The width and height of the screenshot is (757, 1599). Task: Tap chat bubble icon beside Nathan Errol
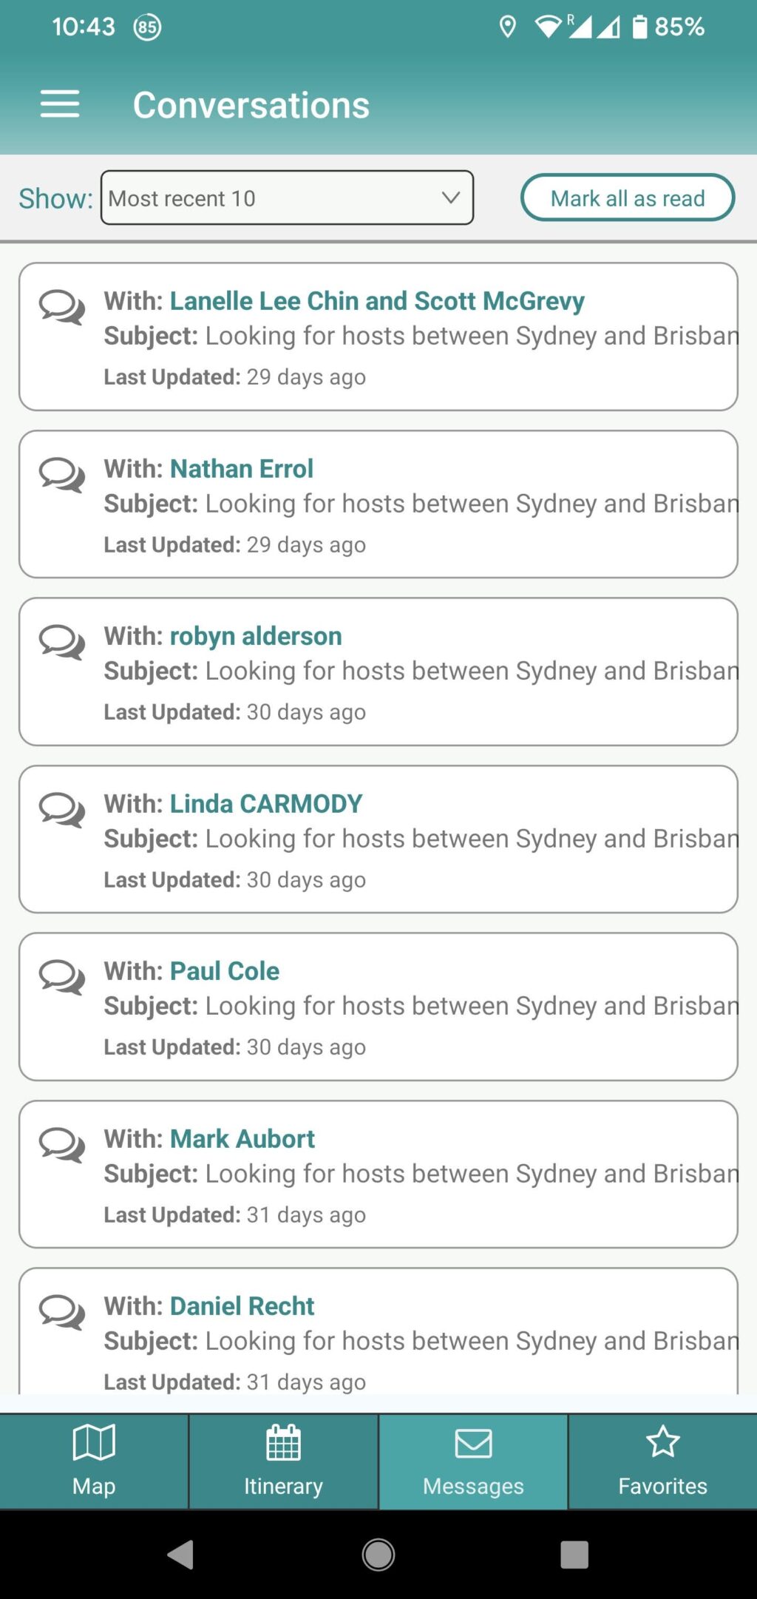click(x=62, y=474)
